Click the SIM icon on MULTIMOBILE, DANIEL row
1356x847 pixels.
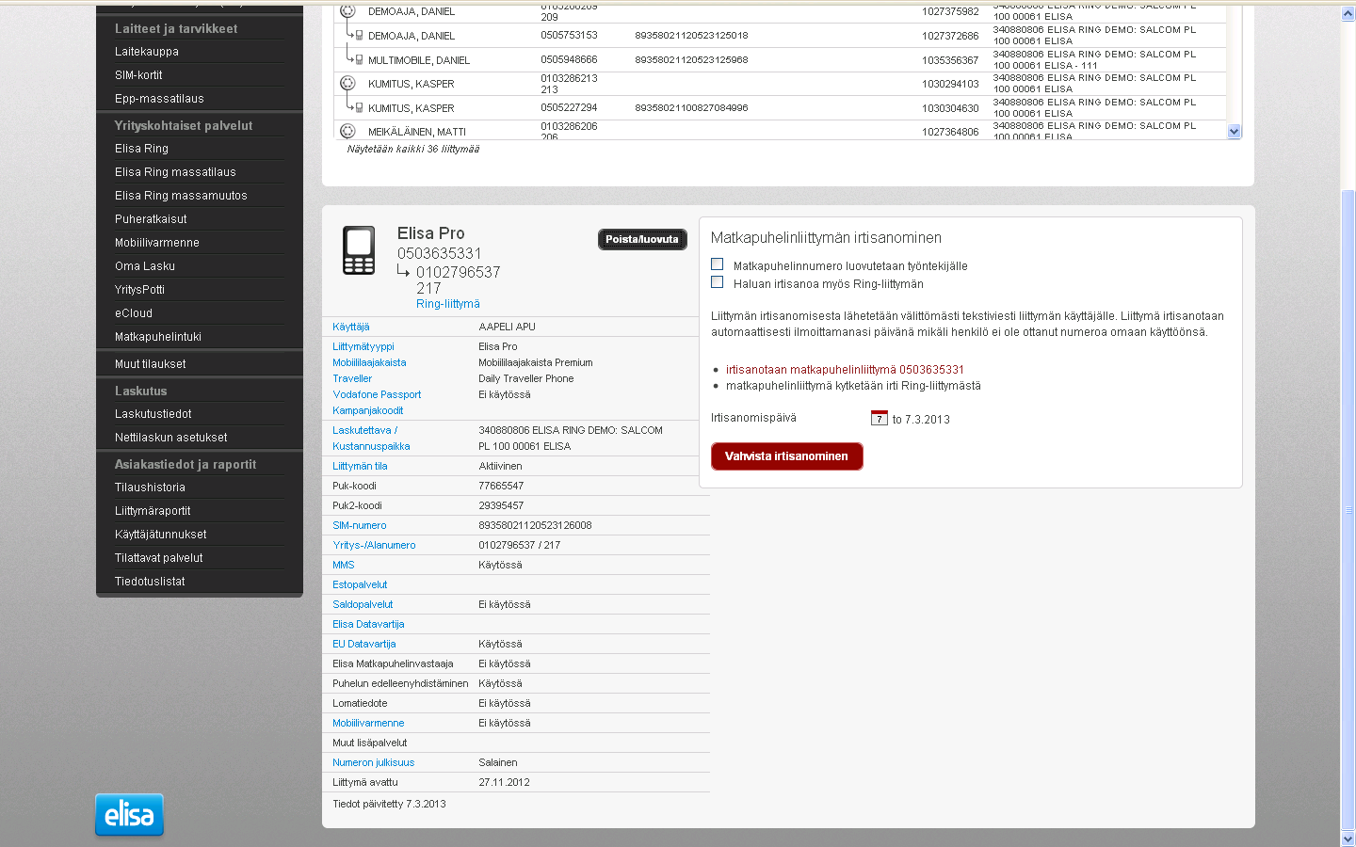pyautogui.click(x=359, y=59)
